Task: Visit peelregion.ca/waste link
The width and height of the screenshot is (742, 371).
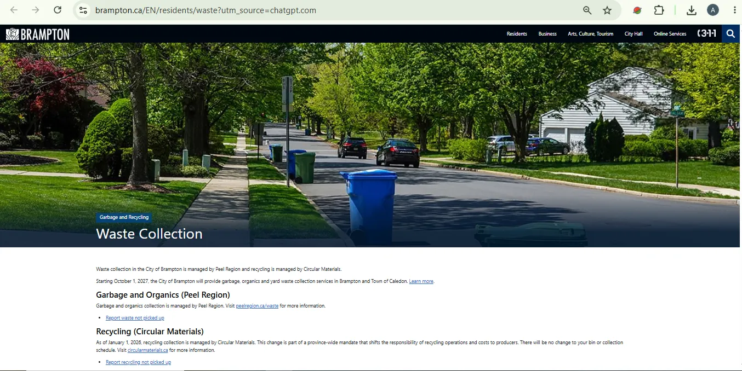Action: (257, 306)
